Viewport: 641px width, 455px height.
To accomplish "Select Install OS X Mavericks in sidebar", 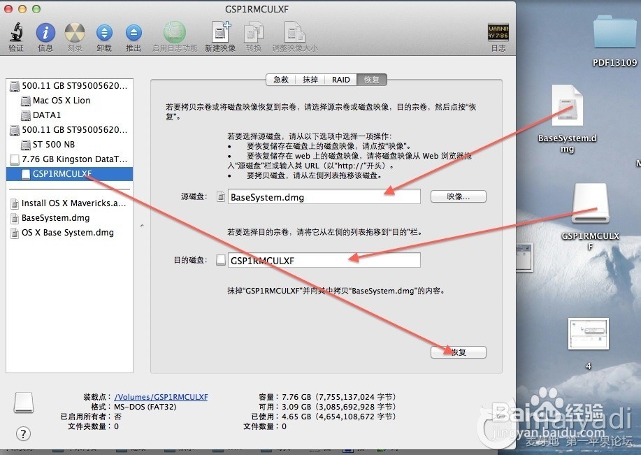I will 73,203.
